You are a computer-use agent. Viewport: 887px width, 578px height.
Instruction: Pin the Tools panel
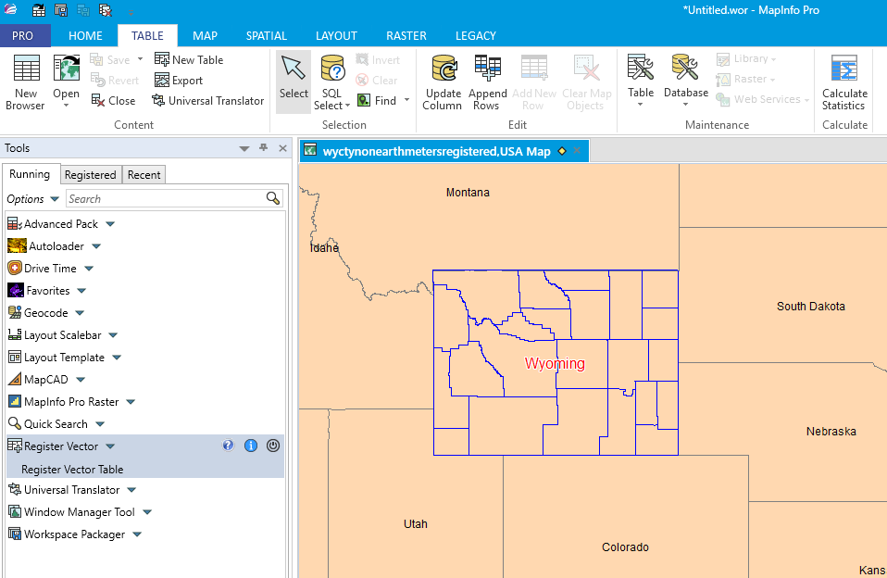tap(263, 148)
